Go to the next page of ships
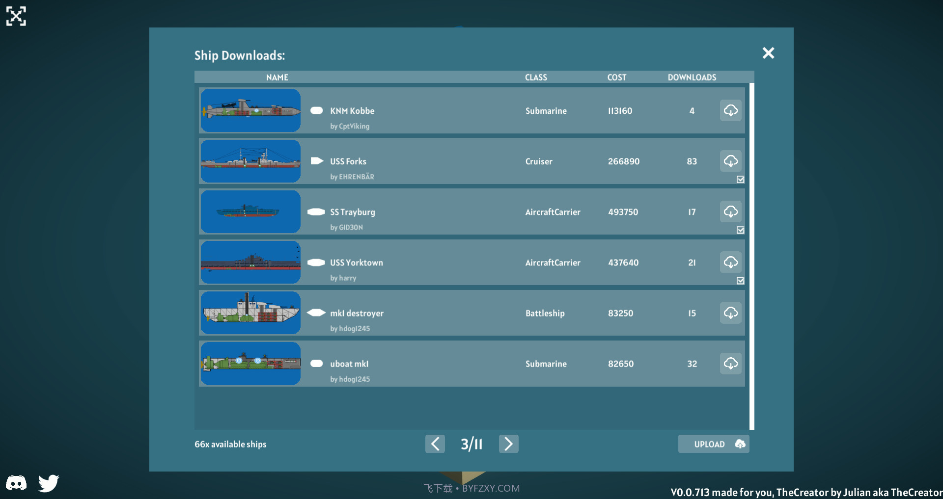Viewport: 943px width, 499px height. click(508, 444)
